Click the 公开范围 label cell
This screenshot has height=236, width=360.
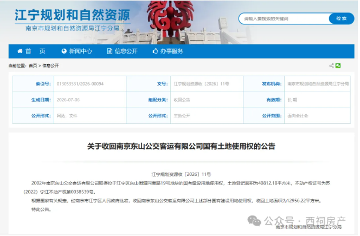(x=264, y=116)
